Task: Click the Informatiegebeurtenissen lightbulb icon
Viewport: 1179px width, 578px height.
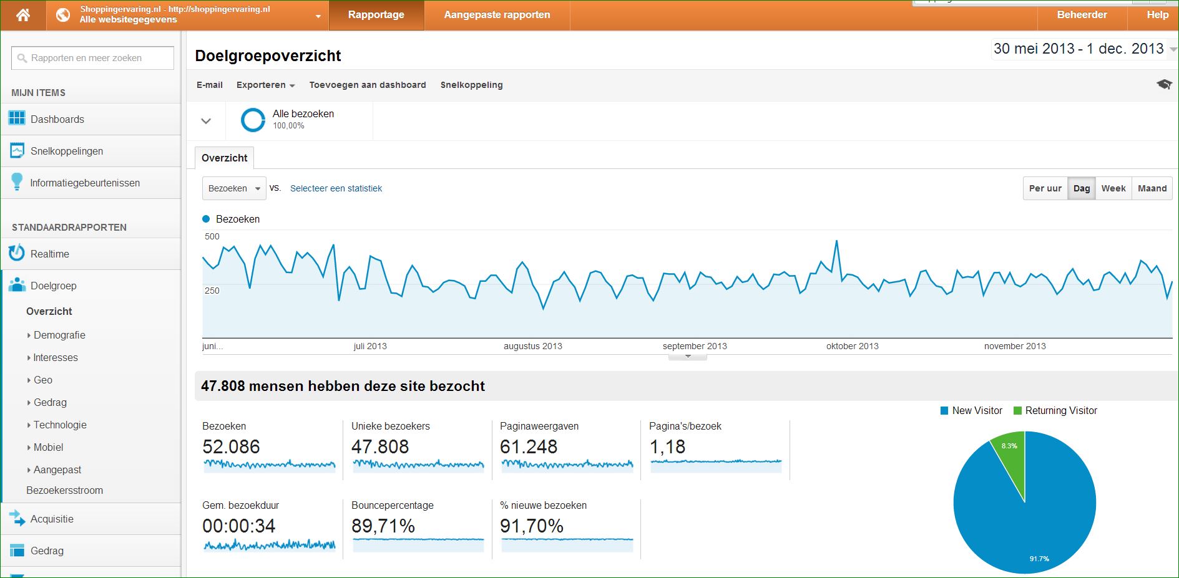Action: coord(17,182)
